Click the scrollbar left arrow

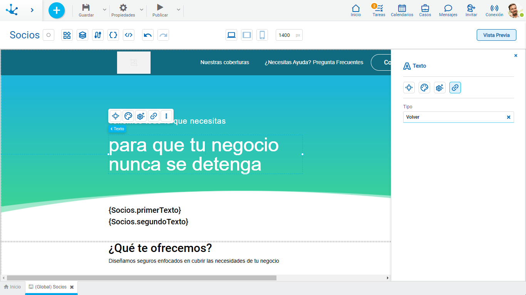tap(3, 278)
